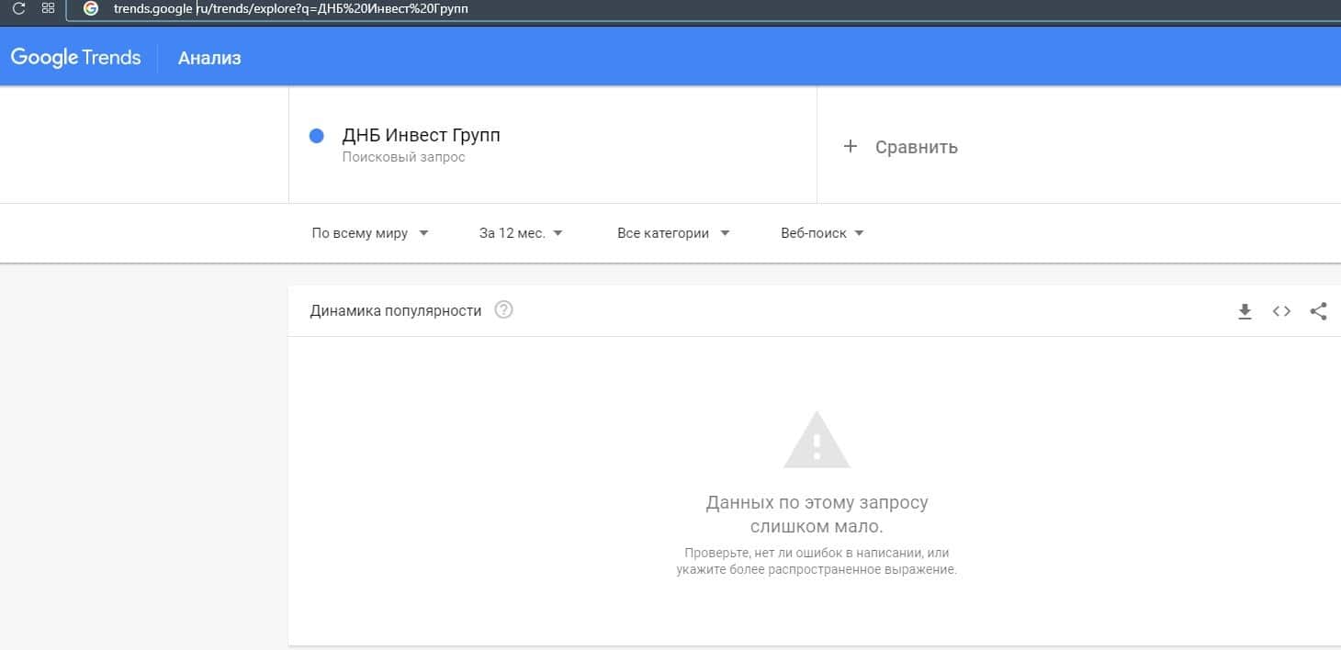Click the Поисковый запрос label
The width and height of the screenshot is (1341, 650).
pos(404,157)
